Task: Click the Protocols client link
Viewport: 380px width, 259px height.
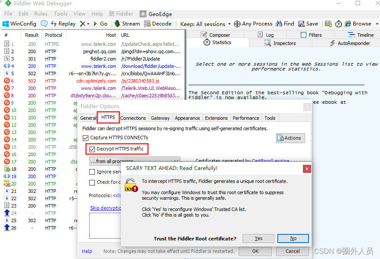Action: pos(117,195)
